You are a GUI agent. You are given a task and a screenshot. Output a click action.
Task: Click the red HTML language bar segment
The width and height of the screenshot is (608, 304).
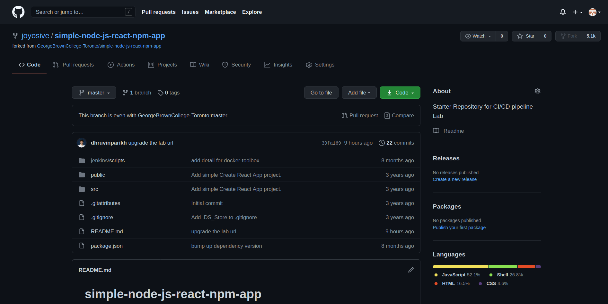(x=526, y=267)
